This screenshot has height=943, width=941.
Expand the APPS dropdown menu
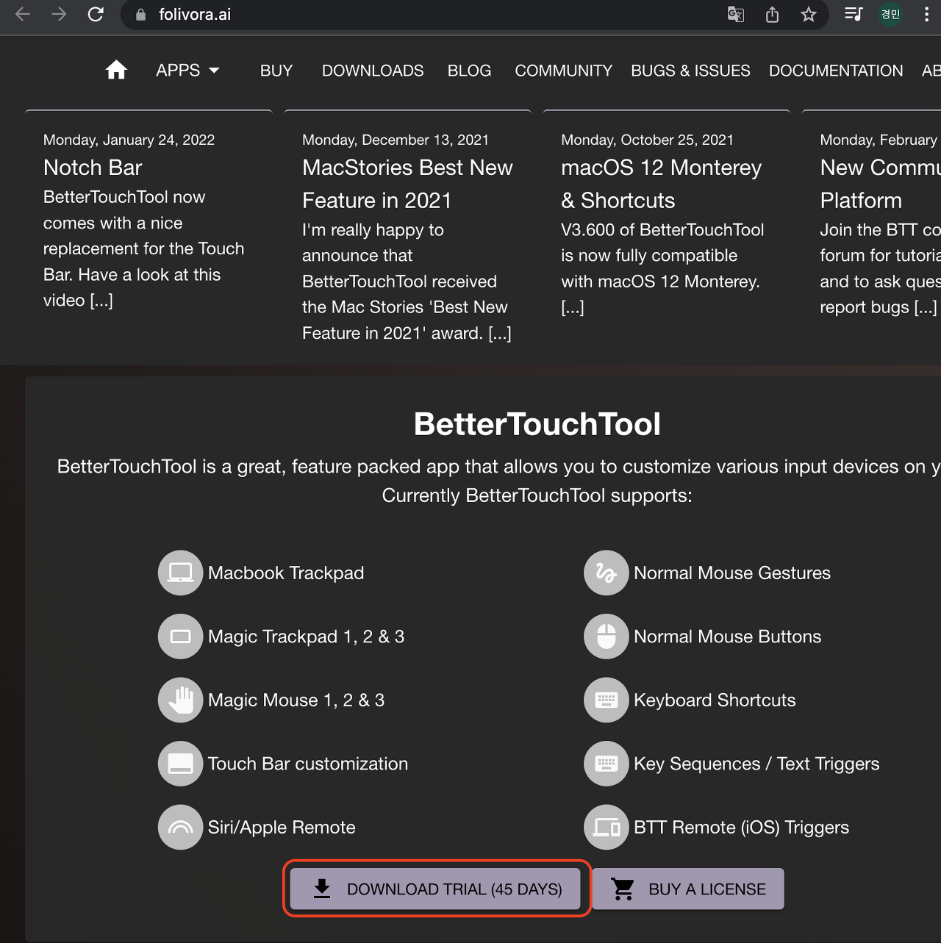point(187,71)
